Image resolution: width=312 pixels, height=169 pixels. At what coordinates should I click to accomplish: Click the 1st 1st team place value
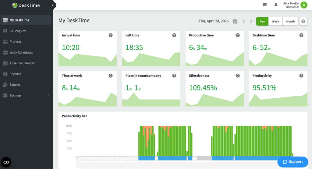(133, 88)
